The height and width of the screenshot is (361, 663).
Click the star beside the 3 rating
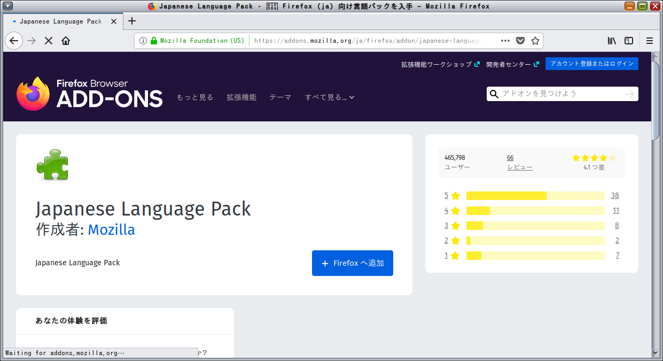[455, 226]
